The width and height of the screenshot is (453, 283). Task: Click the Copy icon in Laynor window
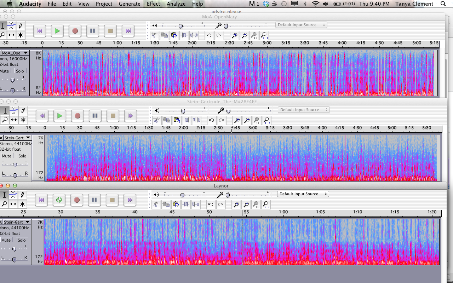click(x=166, y=204)
